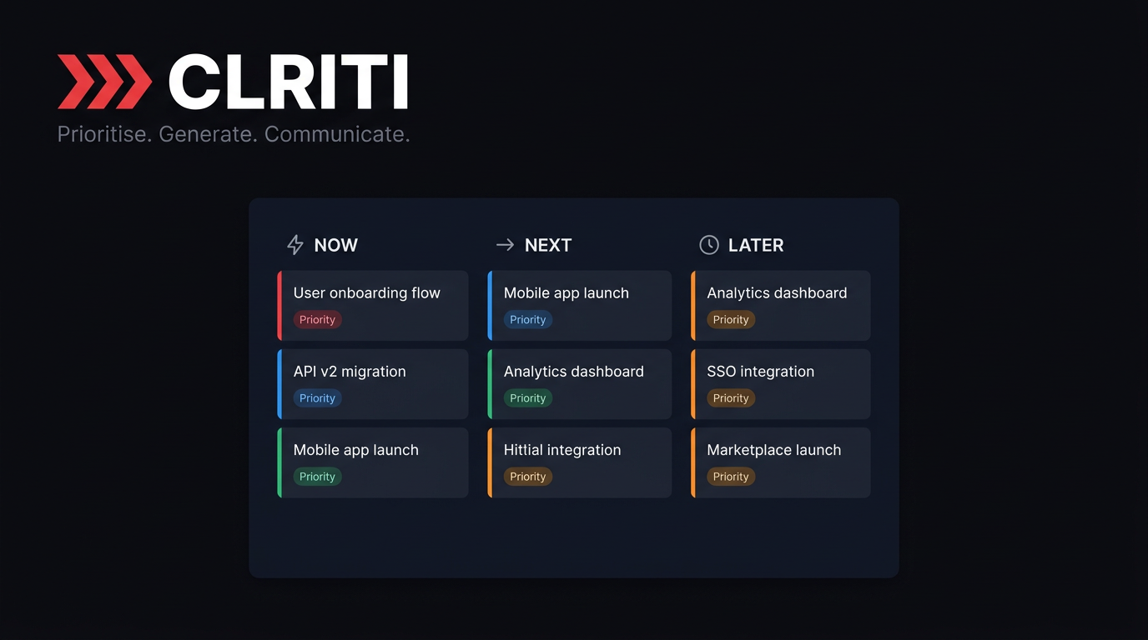This screenshot has height=640, width=1148.
Task: Switch to the LATER column header
Action: [755, 244]
